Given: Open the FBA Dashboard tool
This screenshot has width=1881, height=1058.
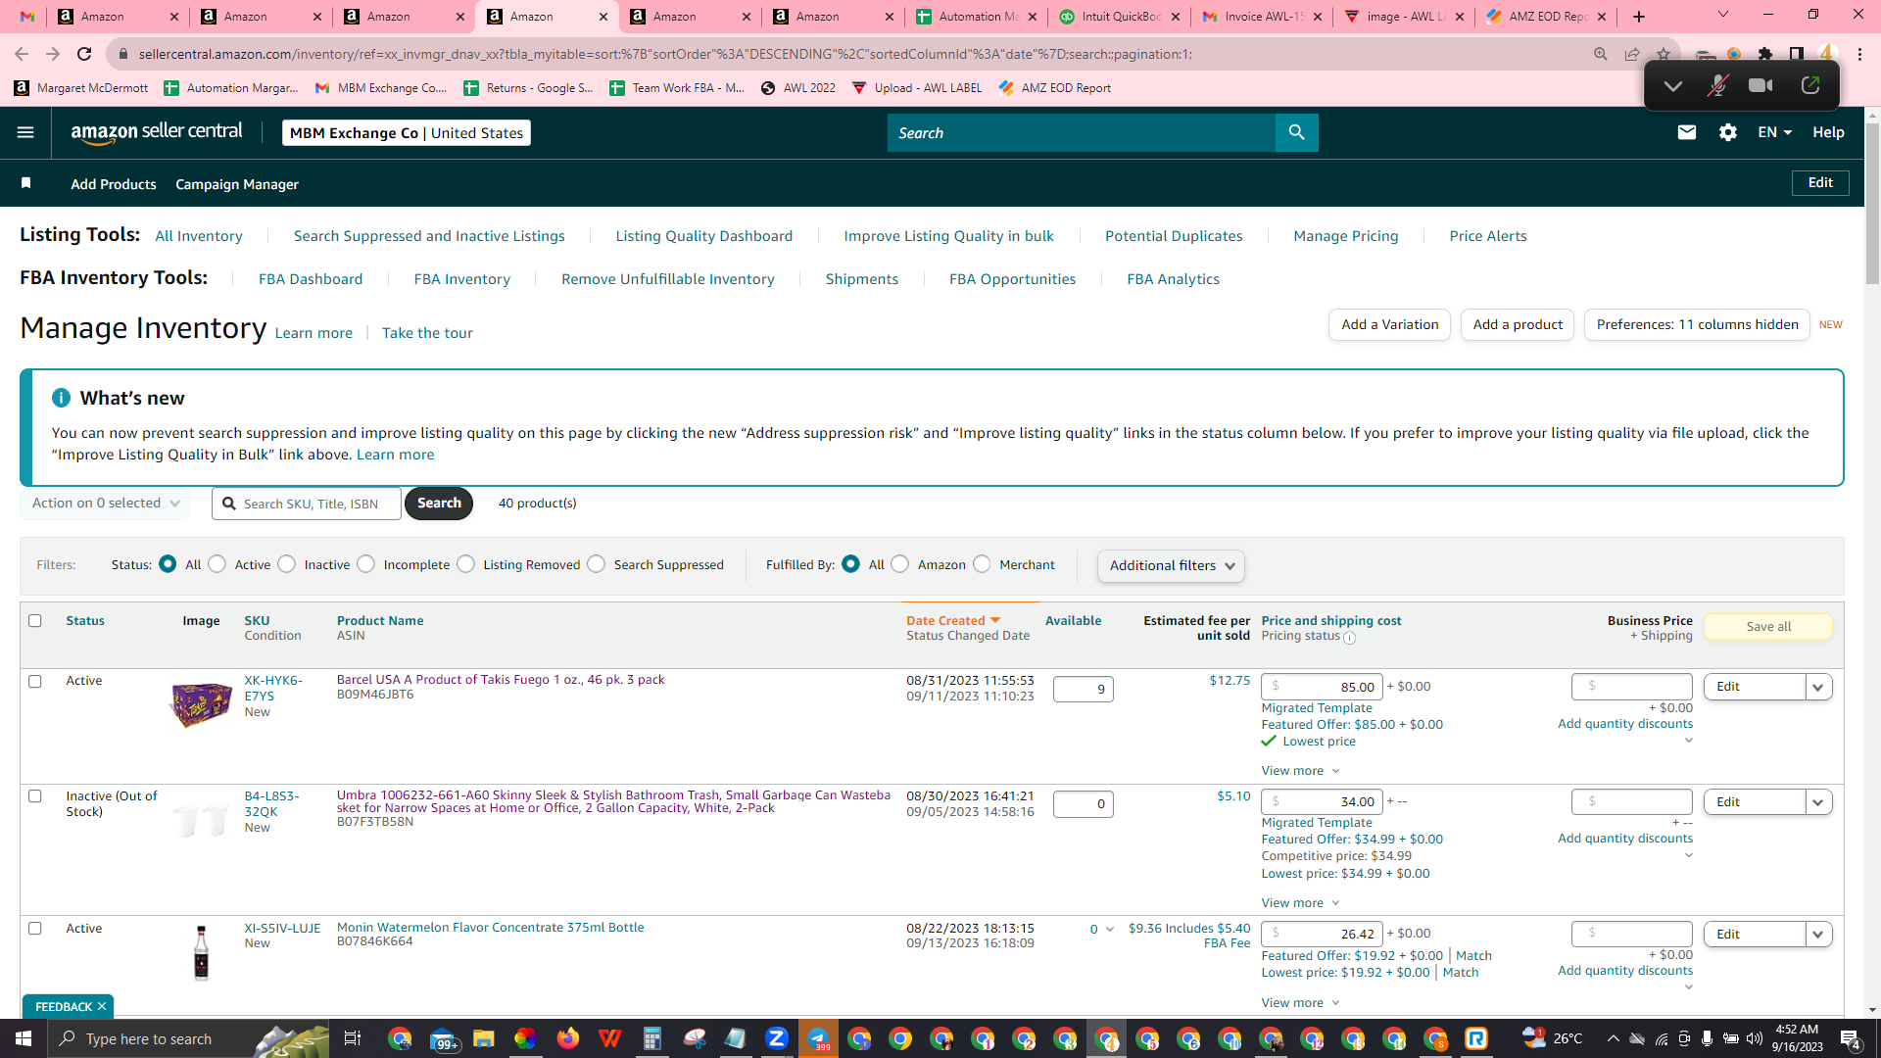Looking at the screenshot, I should tap(311, 279).
